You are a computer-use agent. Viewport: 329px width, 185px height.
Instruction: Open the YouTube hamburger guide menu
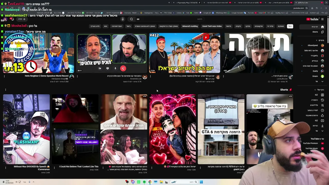(322, 19)
